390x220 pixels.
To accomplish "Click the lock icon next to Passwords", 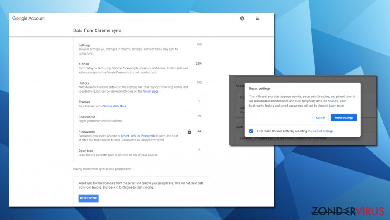I will coord(189,132).
